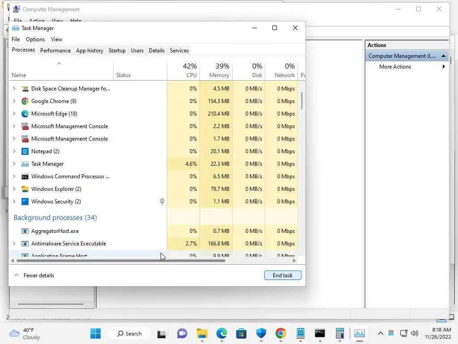
Task: Click the Antimalware Service Executable icon
Action: 25,244
